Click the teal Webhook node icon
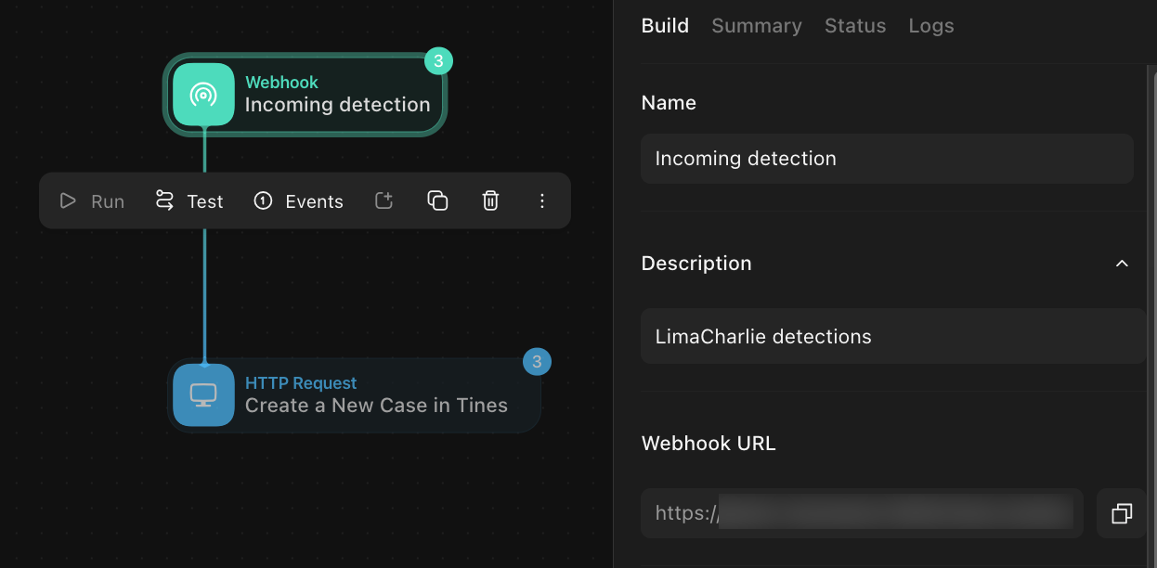The image size is (1157, 568). pos(203,95)
